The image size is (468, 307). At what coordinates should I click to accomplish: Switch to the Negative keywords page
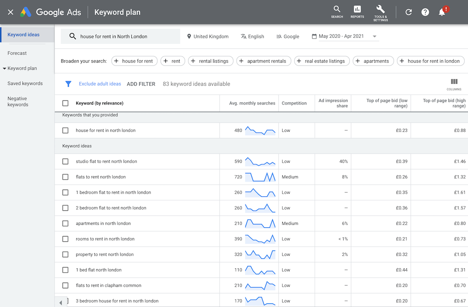pos(17,101)
